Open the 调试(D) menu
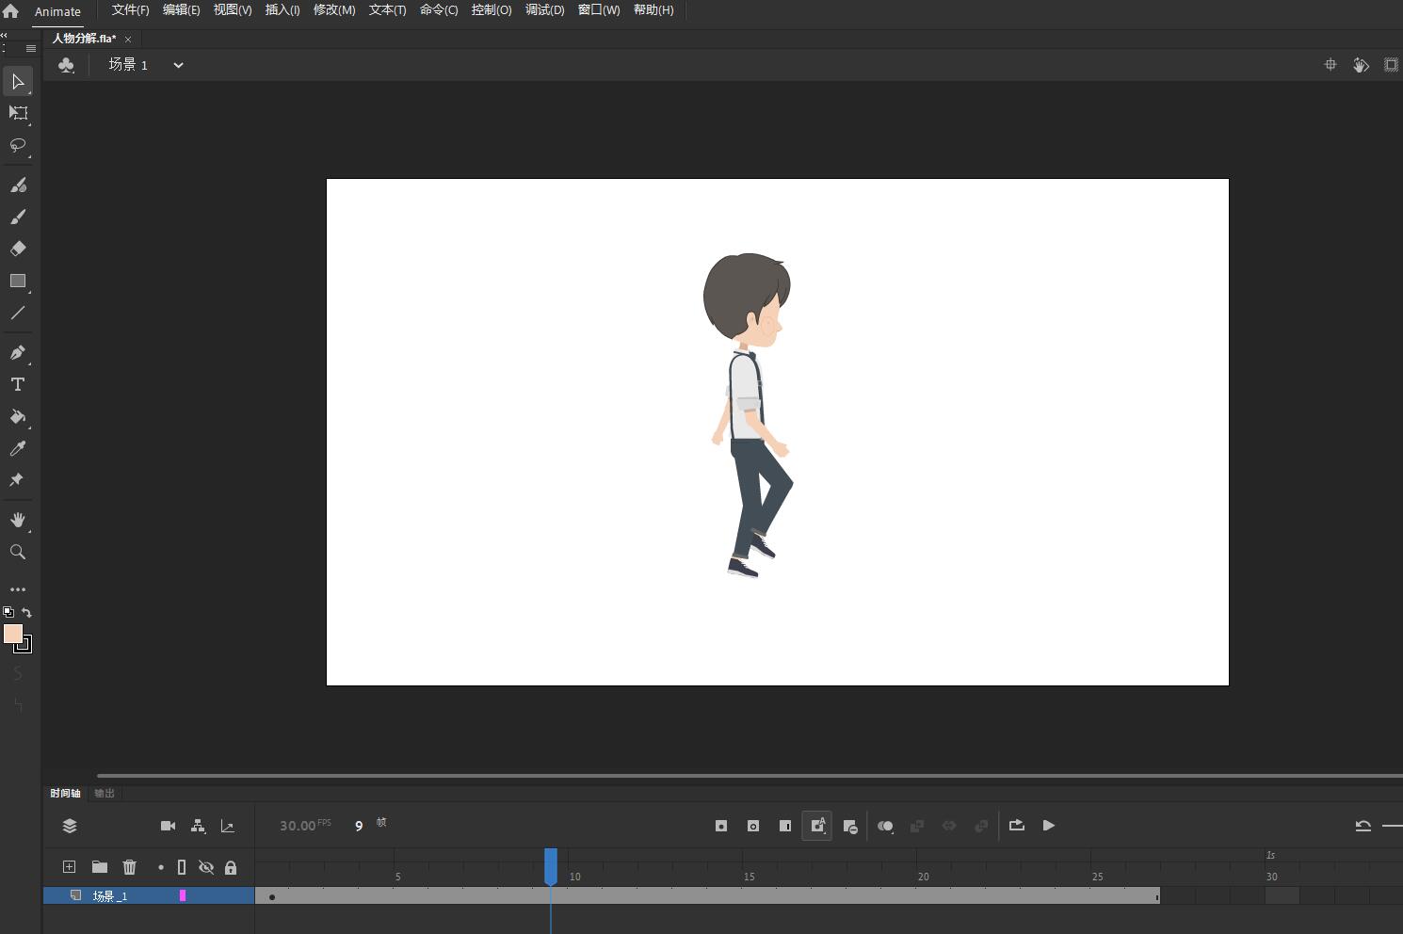Viewport: 1403px width, 934px height. pos(544,10)
